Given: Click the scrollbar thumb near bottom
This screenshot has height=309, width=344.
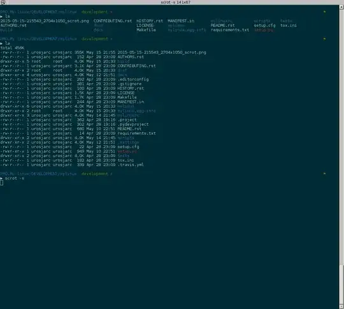Looking at the screenshot, I should [x=341, y=285].
